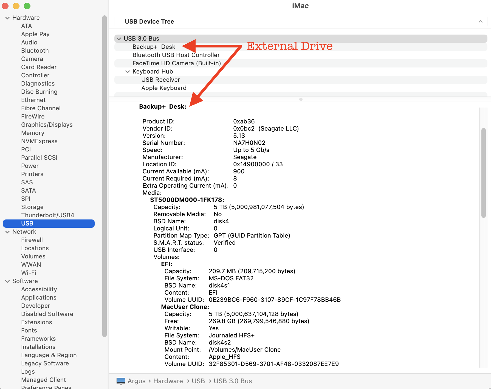This screenshot has height=389, width=491.
Task: Collapse the Network section in sidebar
Action: coord(7,232)
